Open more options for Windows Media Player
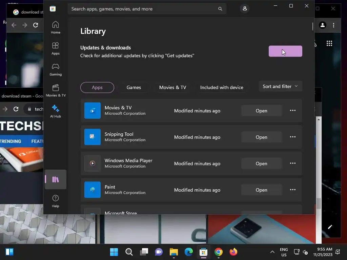 [x=292, y=163]
